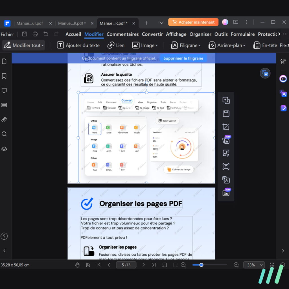Click the copy image icon at top of floating toolbar
Viewport: 289px width, 289px height.
click(226, 100)
